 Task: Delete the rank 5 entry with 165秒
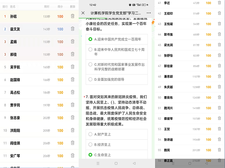tap(72, 66)
